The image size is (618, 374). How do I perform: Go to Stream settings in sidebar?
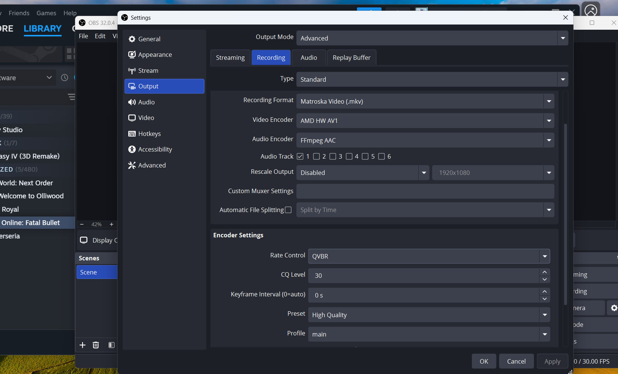coord(148,71)
